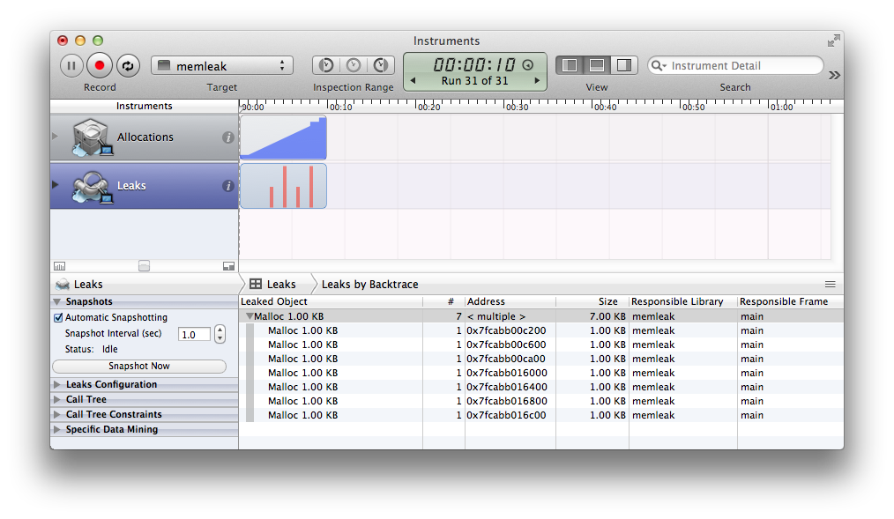
Task: Pause the current recording
Action: click(x=71, y=66)
